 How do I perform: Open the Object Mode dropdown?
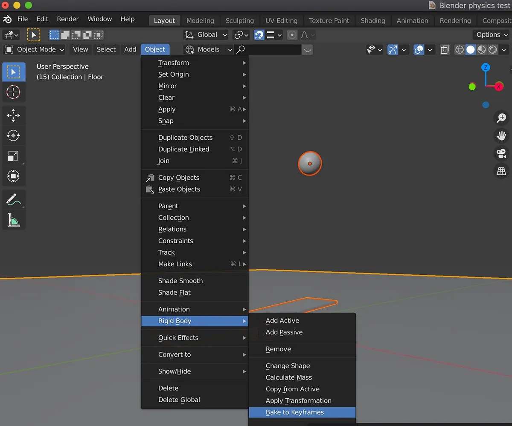35,50
